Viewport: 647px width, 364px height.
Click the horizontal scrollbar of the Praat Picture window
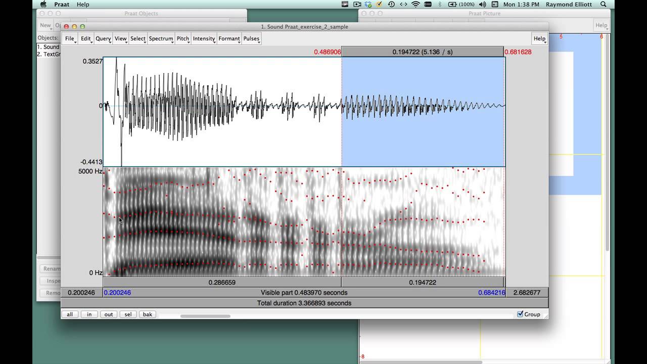coord(420,361)
